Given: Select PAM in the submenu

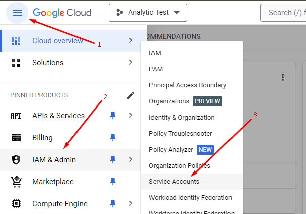Looking at the screenshot, I should (192, 69).
